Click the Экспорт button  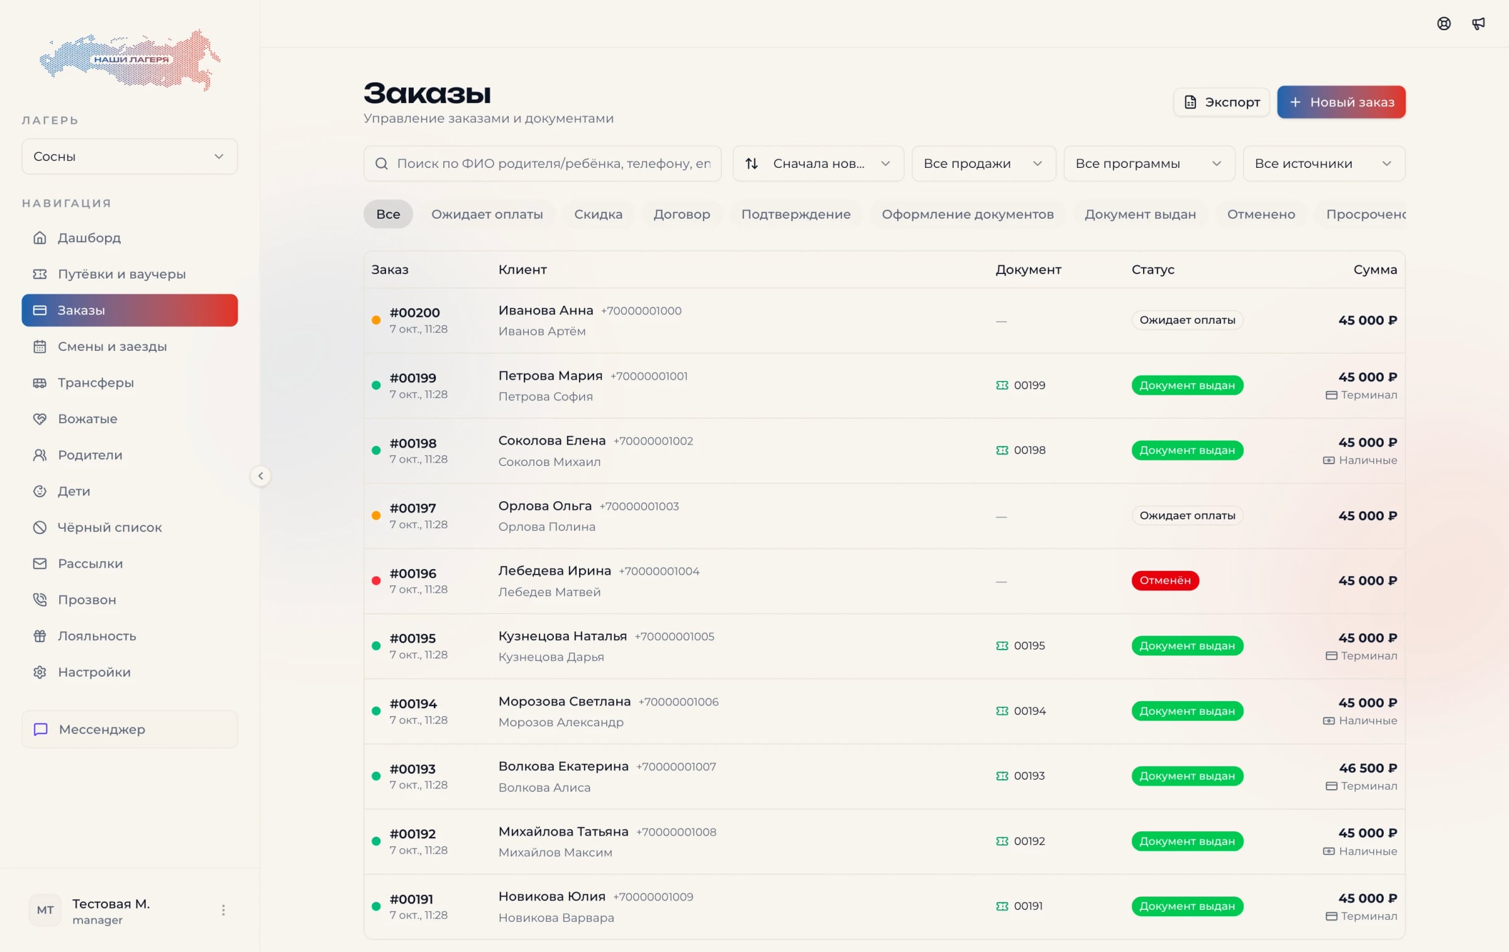[x=1222, y=102]
